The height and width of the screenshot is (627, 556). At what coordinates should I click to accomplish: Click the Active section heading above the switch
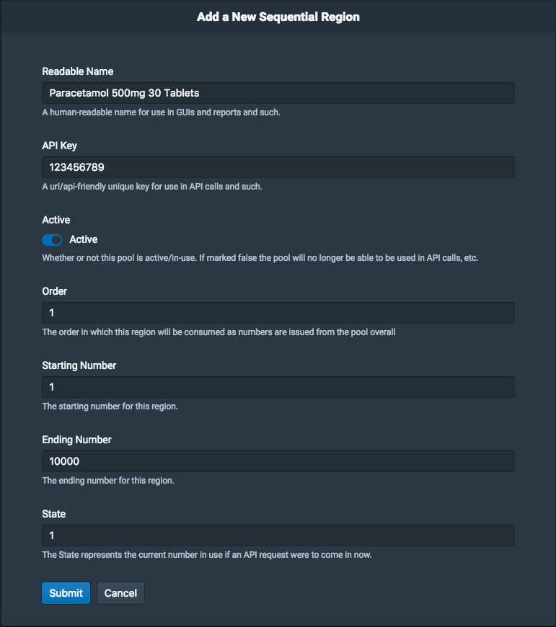click(x=56, y=220)
